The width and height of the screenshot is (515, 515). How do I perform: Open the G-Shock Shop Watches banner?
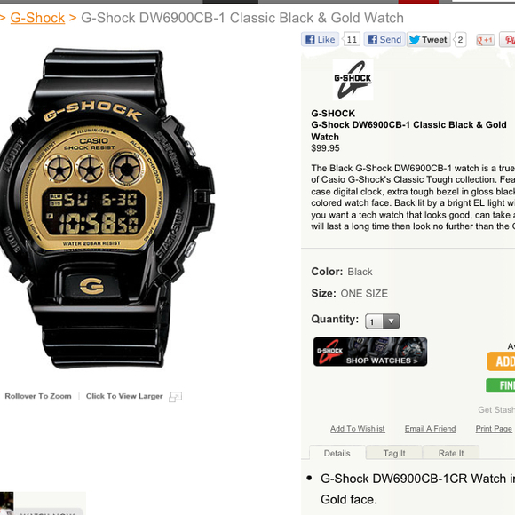click(x=370, y=352)
